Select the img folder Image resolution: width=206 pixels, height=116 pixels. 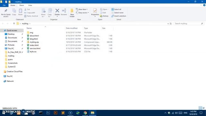(x=30, y=33)
